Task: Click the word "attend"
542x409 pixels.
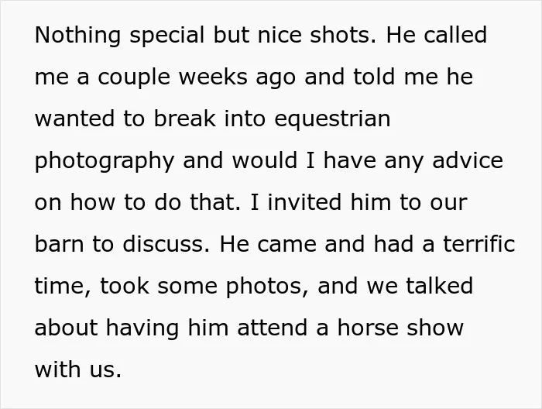Action: click(273, 328)
